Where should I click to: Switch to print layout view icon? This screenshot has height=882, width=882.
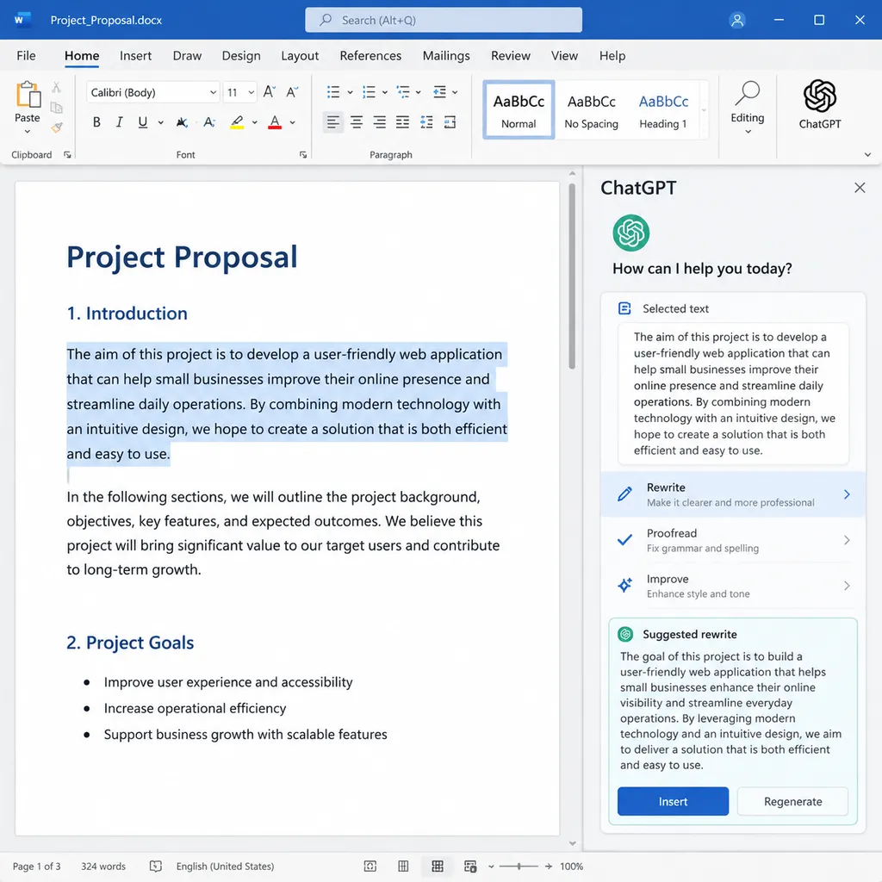click(x=437, y=866)
